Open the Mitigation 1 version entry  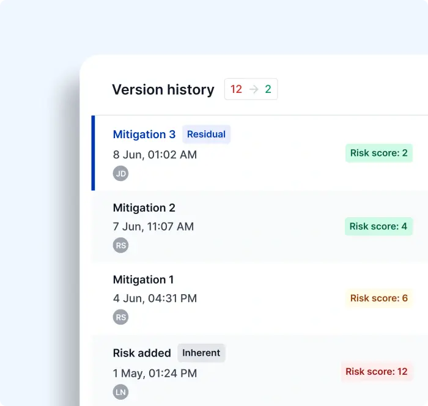point(144,279)
